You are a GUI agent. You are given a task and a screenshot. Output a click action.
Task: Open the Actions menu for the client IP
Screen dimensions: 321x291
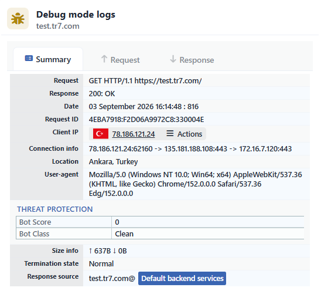(x=185, y=134)
